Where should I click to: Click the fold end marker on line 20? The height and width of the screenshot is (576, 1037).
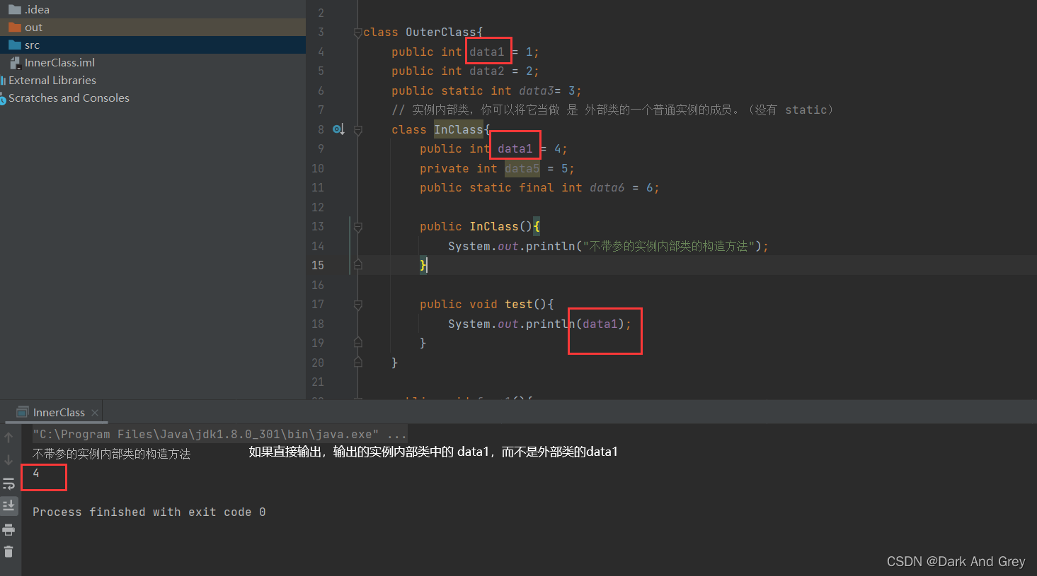[x=358, y=363]
